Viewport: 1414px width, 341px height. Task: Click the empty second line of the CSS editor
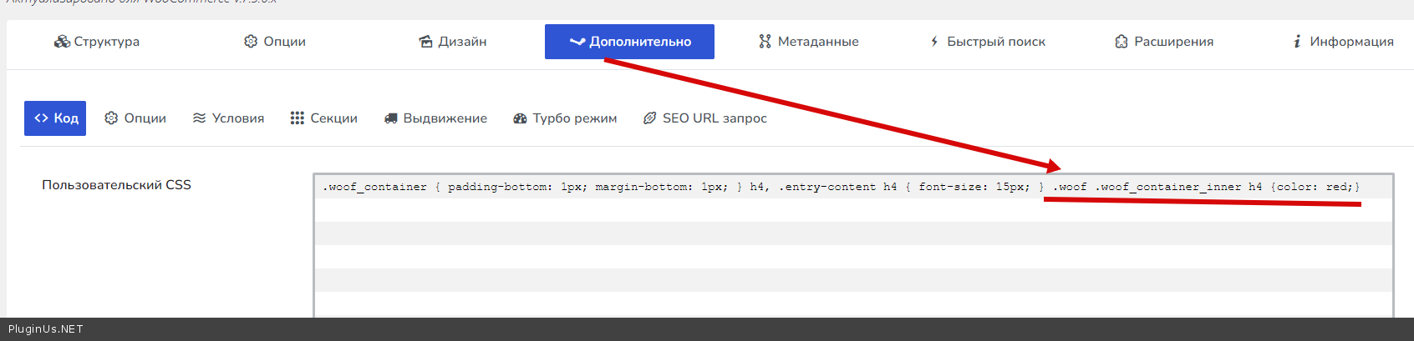pyautogui.click(x=852, y=210)
